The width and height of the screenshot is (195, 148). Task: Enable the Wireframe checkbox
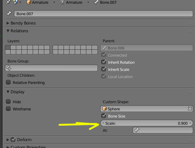pos(8,109)
